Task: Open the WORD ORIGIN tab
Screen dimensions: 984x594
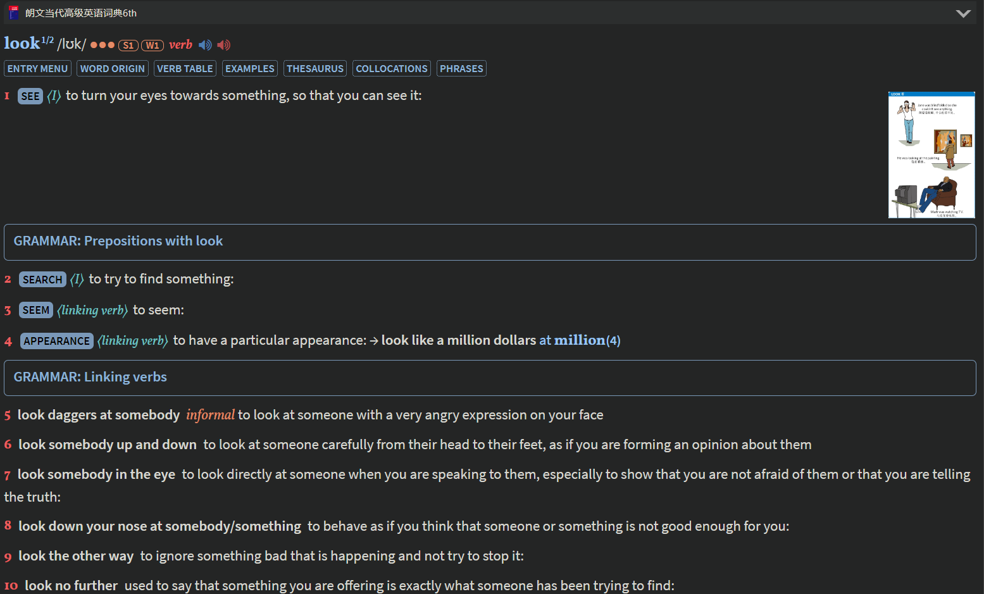Action: [x=113, y=68]
